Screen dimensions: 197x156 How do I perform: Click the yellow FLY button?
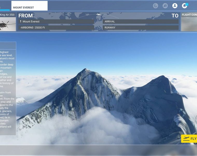(x=189, y=139)
